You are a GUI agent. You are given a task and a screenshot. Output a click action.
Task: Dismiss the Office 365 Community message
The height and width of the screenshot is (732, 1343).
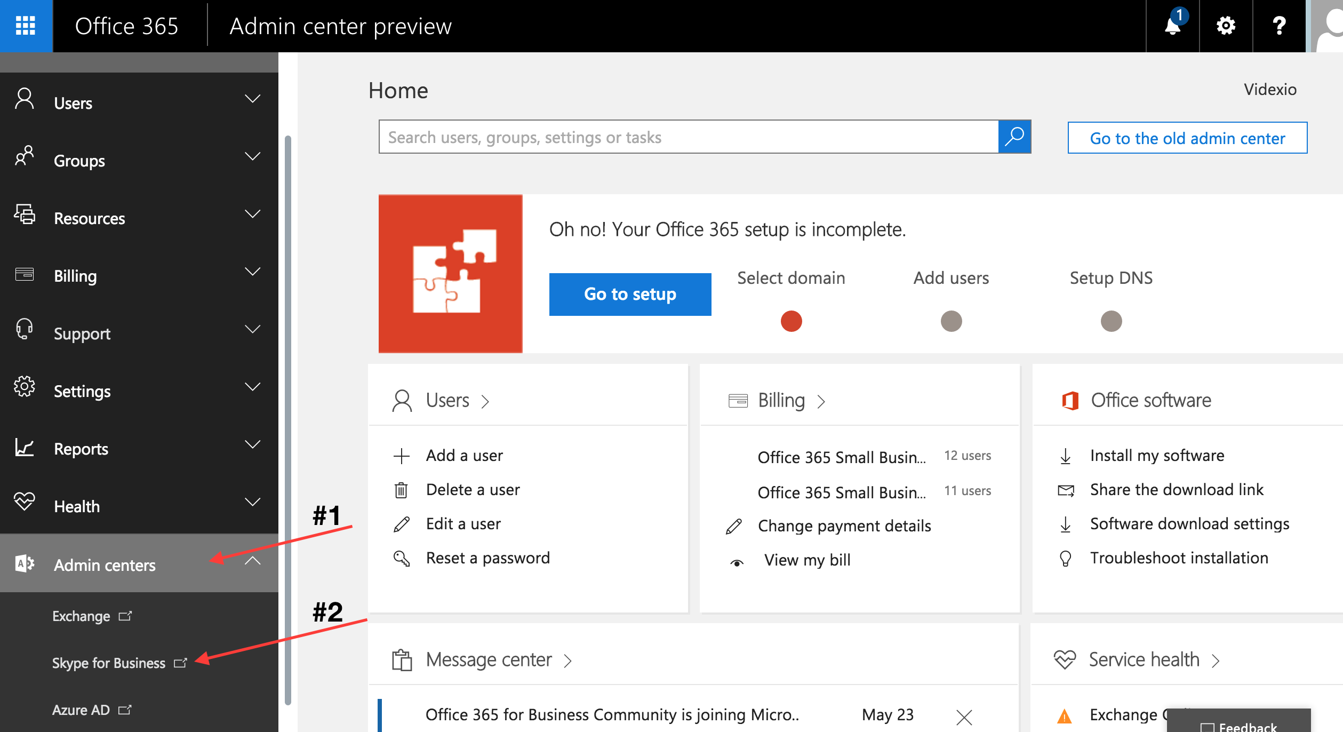coord(964,717)
